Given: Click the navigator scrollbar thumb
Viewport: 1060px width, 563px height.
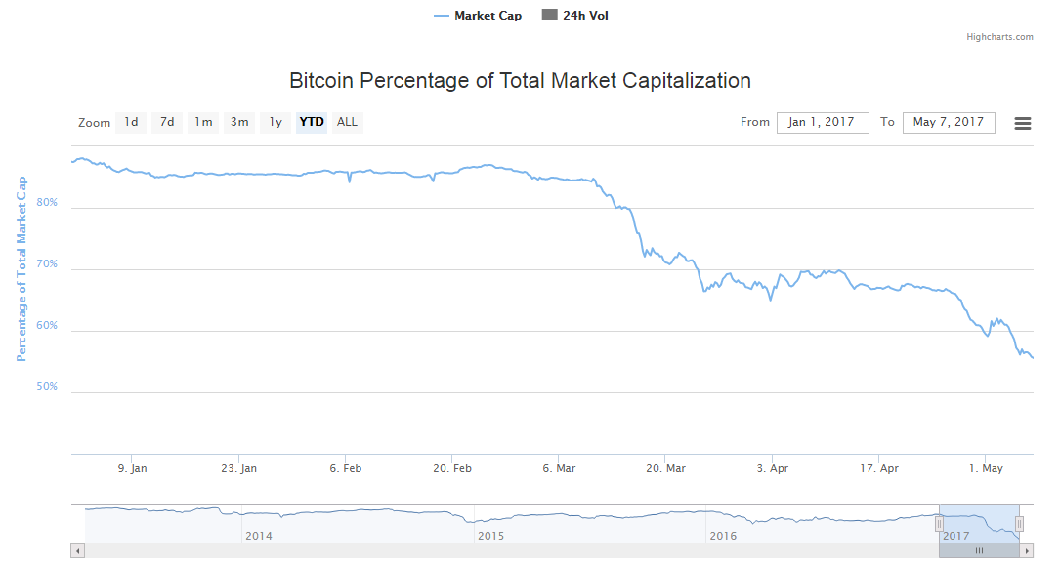Looking at the screenshot, I should click(x=979, y=551).
